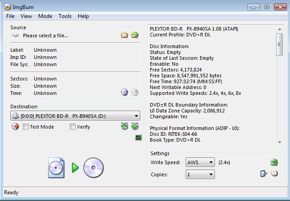Click the change book type icon
The width and height of the screenshot is (290, 201).
263,174
